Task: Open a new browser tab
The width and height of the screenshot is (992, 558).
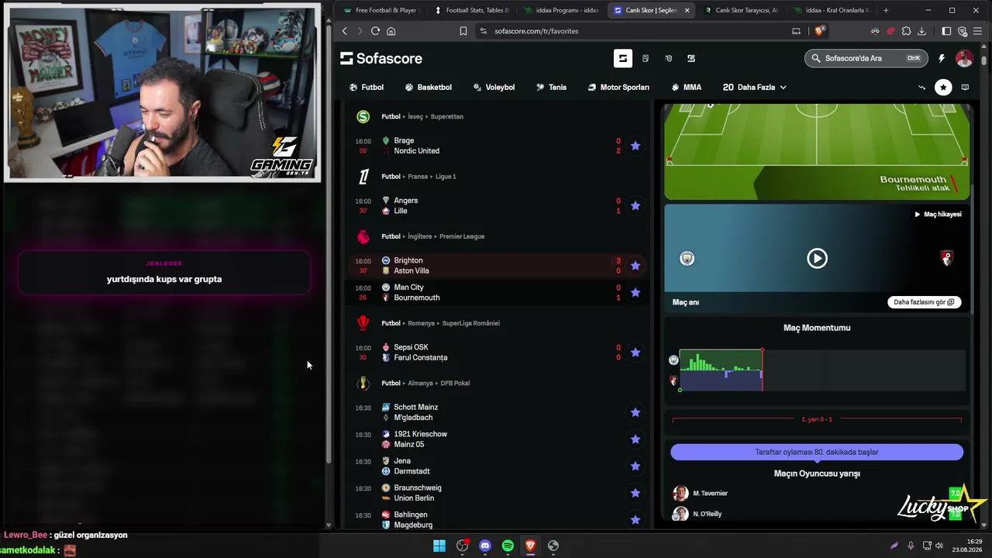Action: click(x=886, y=10)
